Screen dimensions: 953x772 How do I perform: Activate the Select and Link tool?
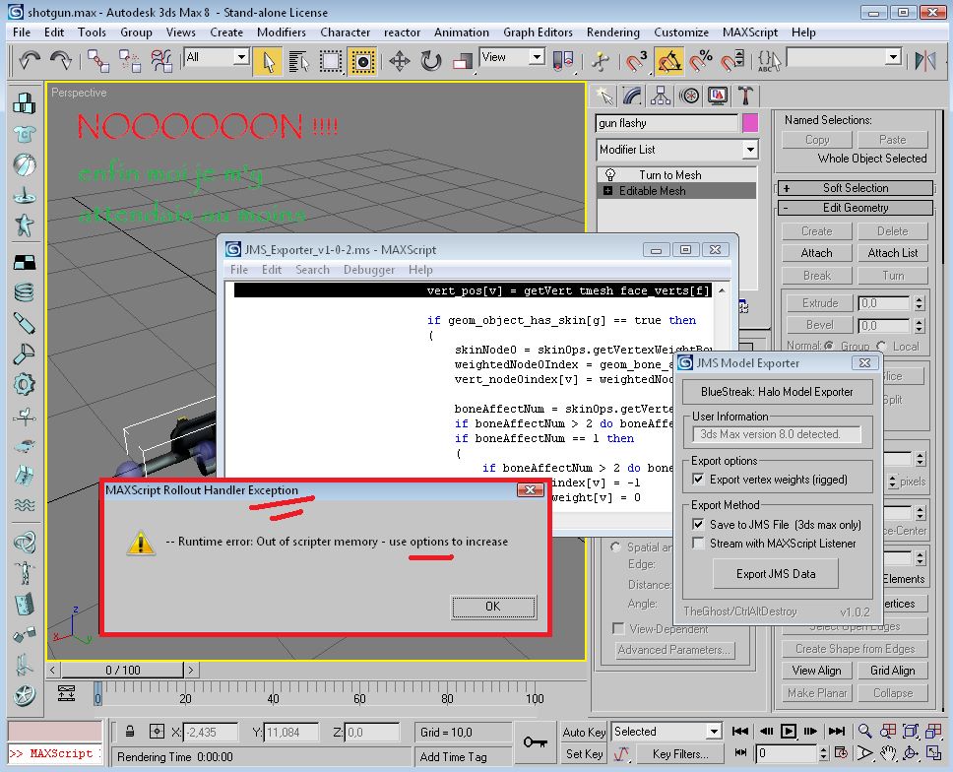tap(98, 61)
